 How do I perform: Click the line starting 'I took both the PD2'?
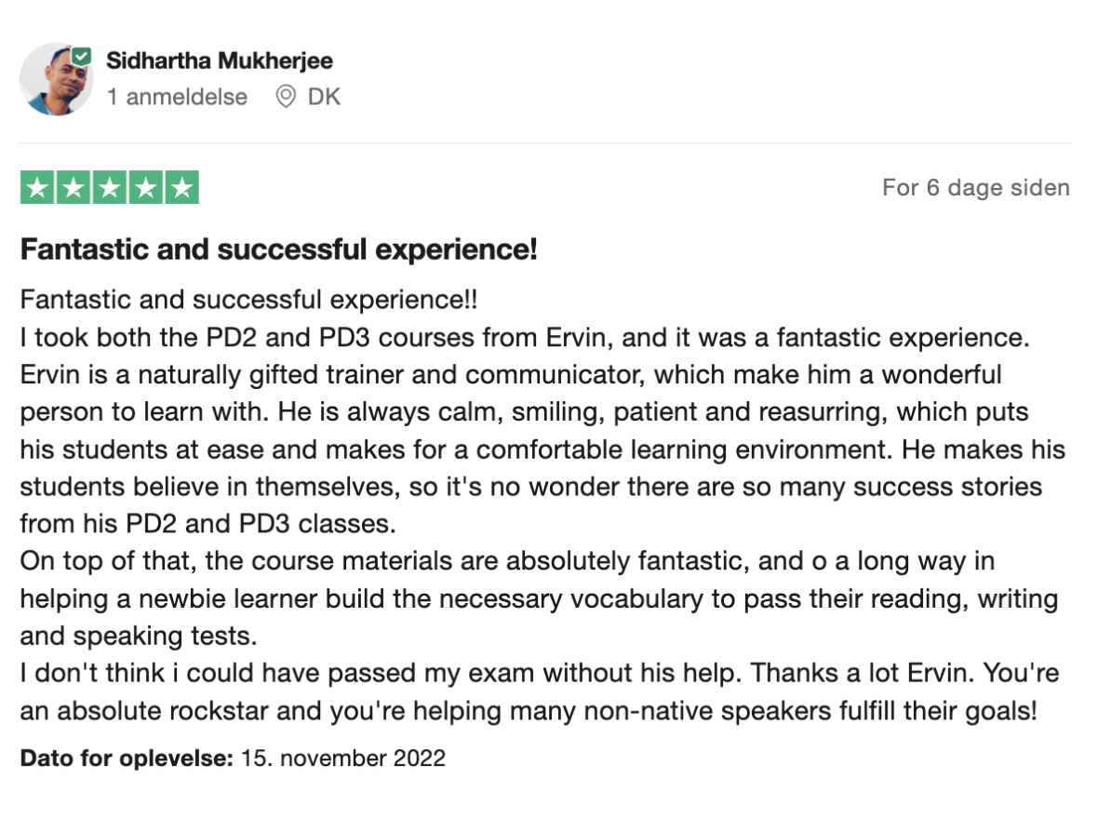coord(525,337)
